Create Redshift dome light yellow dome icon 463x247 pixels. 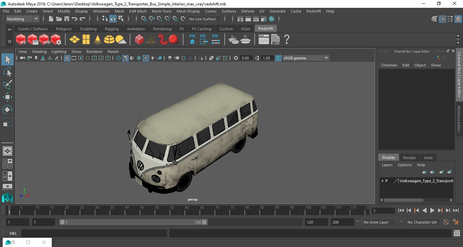(x=109, y=40)
